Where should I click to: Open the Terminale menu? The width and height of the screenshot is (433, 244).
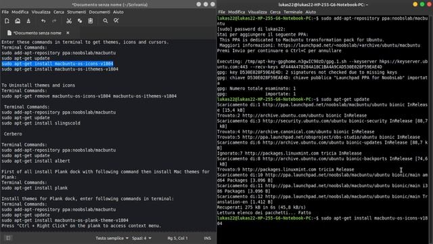pos(293,12)
